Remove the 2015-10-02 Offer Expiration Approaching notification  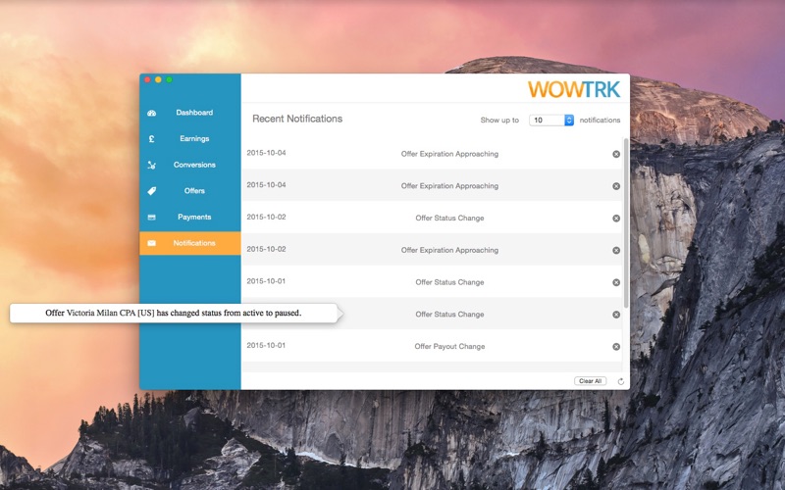(x=616, y=251)
